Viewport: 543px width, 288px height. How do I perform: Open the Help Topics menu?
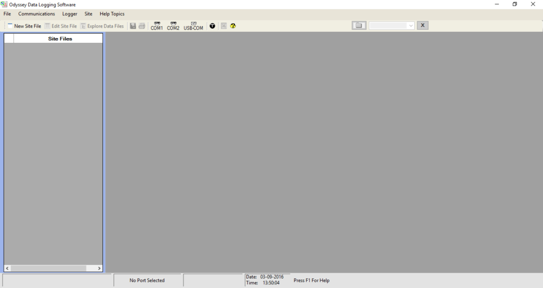pos(112,14)
